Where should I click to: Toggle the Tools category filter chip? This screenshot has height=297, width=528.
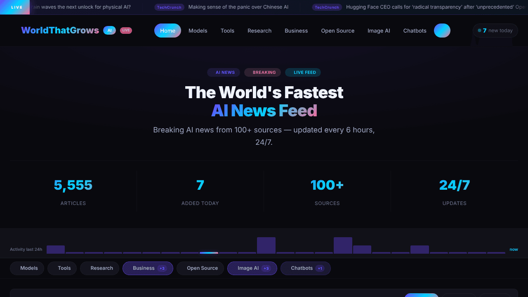[62, 268]
